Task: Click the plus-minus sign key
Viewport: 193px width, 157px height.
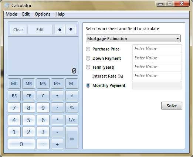Action: tap(57, 96)
